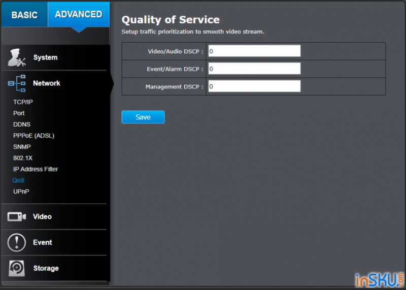Viewport: 406px width, 290px height.
Task: Click the Network topology icon
Action: [x=17, y=83]
